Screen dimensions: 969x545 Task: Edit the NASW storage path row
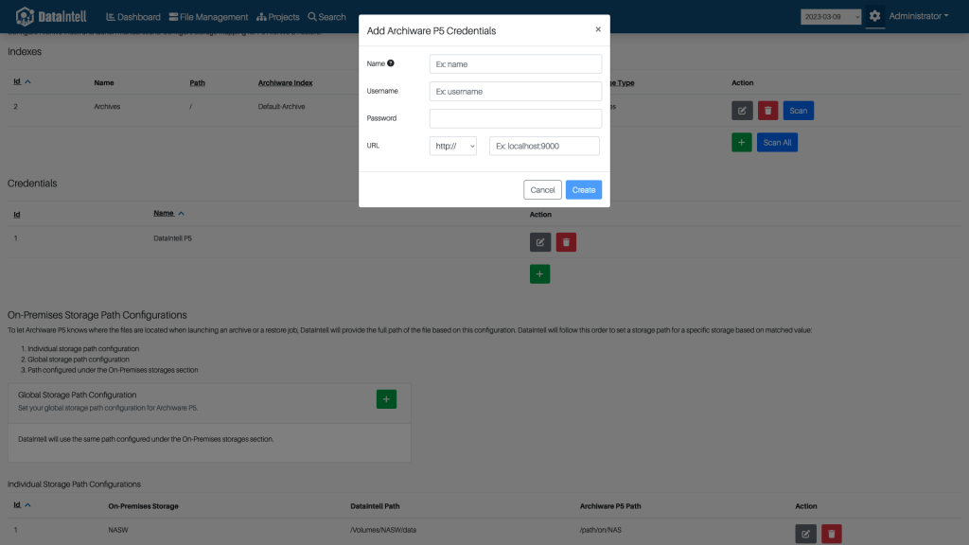point(805,534)
